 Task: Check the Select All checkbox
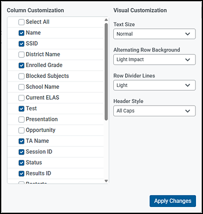coord(21,22)
